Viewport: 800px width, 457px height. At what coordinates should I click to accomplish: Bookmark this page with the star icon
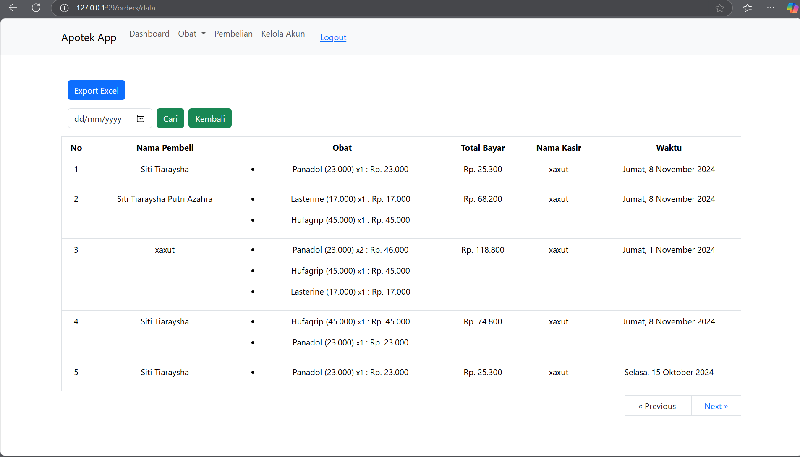(719, 8)
